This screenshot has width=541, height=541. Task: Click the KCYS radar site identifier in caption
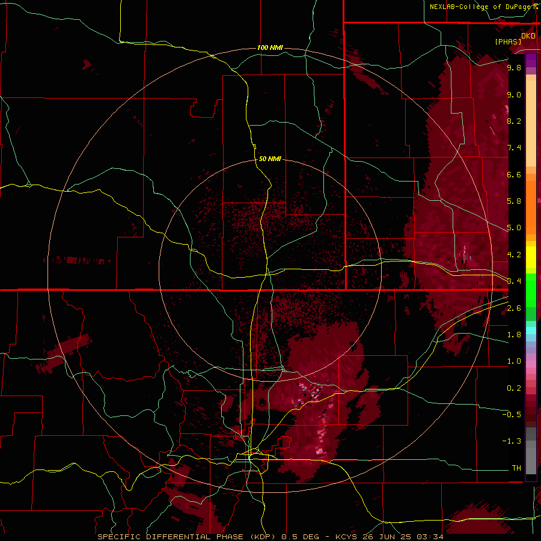tap(347, 537)
